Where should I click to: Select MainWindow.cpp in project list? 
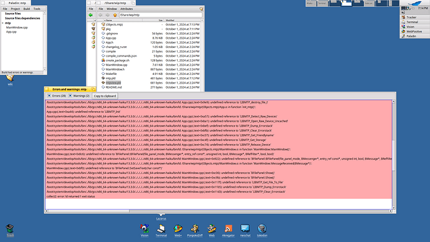(17, 27)
